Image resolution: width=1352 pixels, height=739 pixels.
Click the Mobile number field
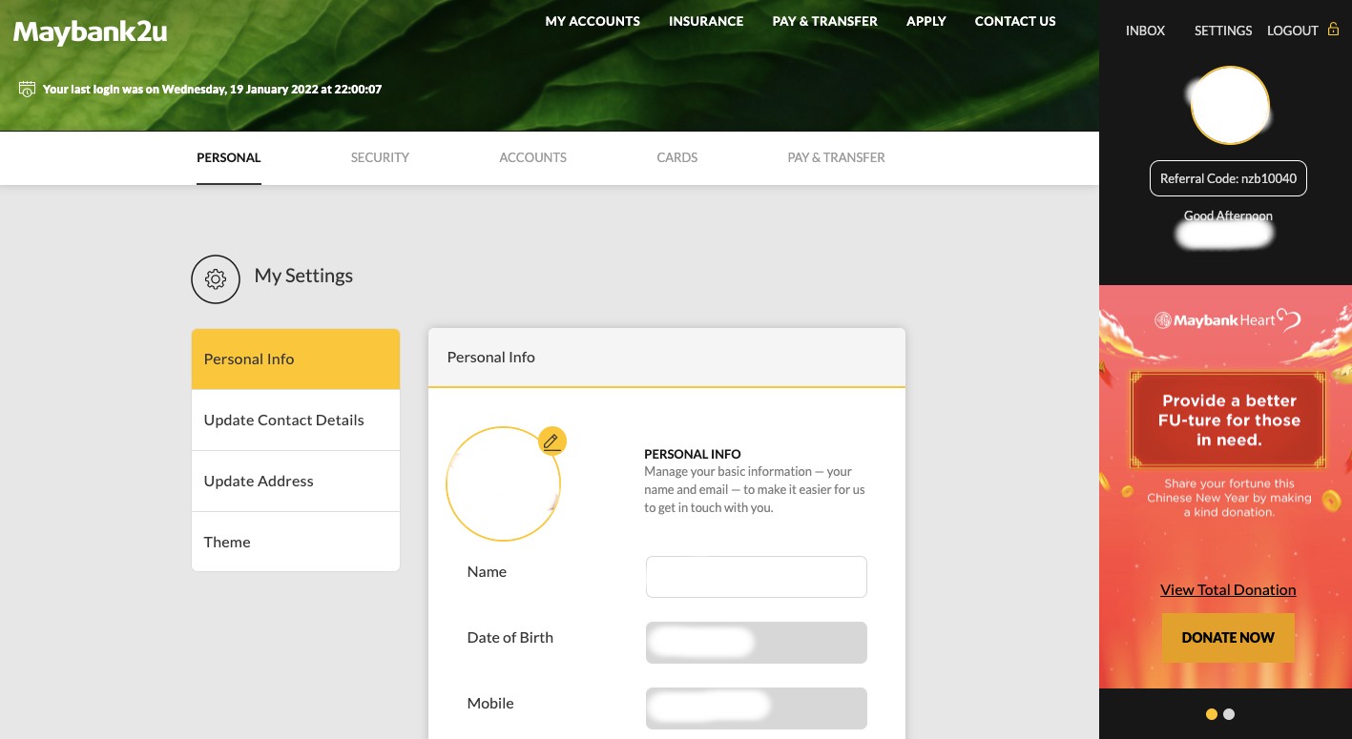point(757,708)
